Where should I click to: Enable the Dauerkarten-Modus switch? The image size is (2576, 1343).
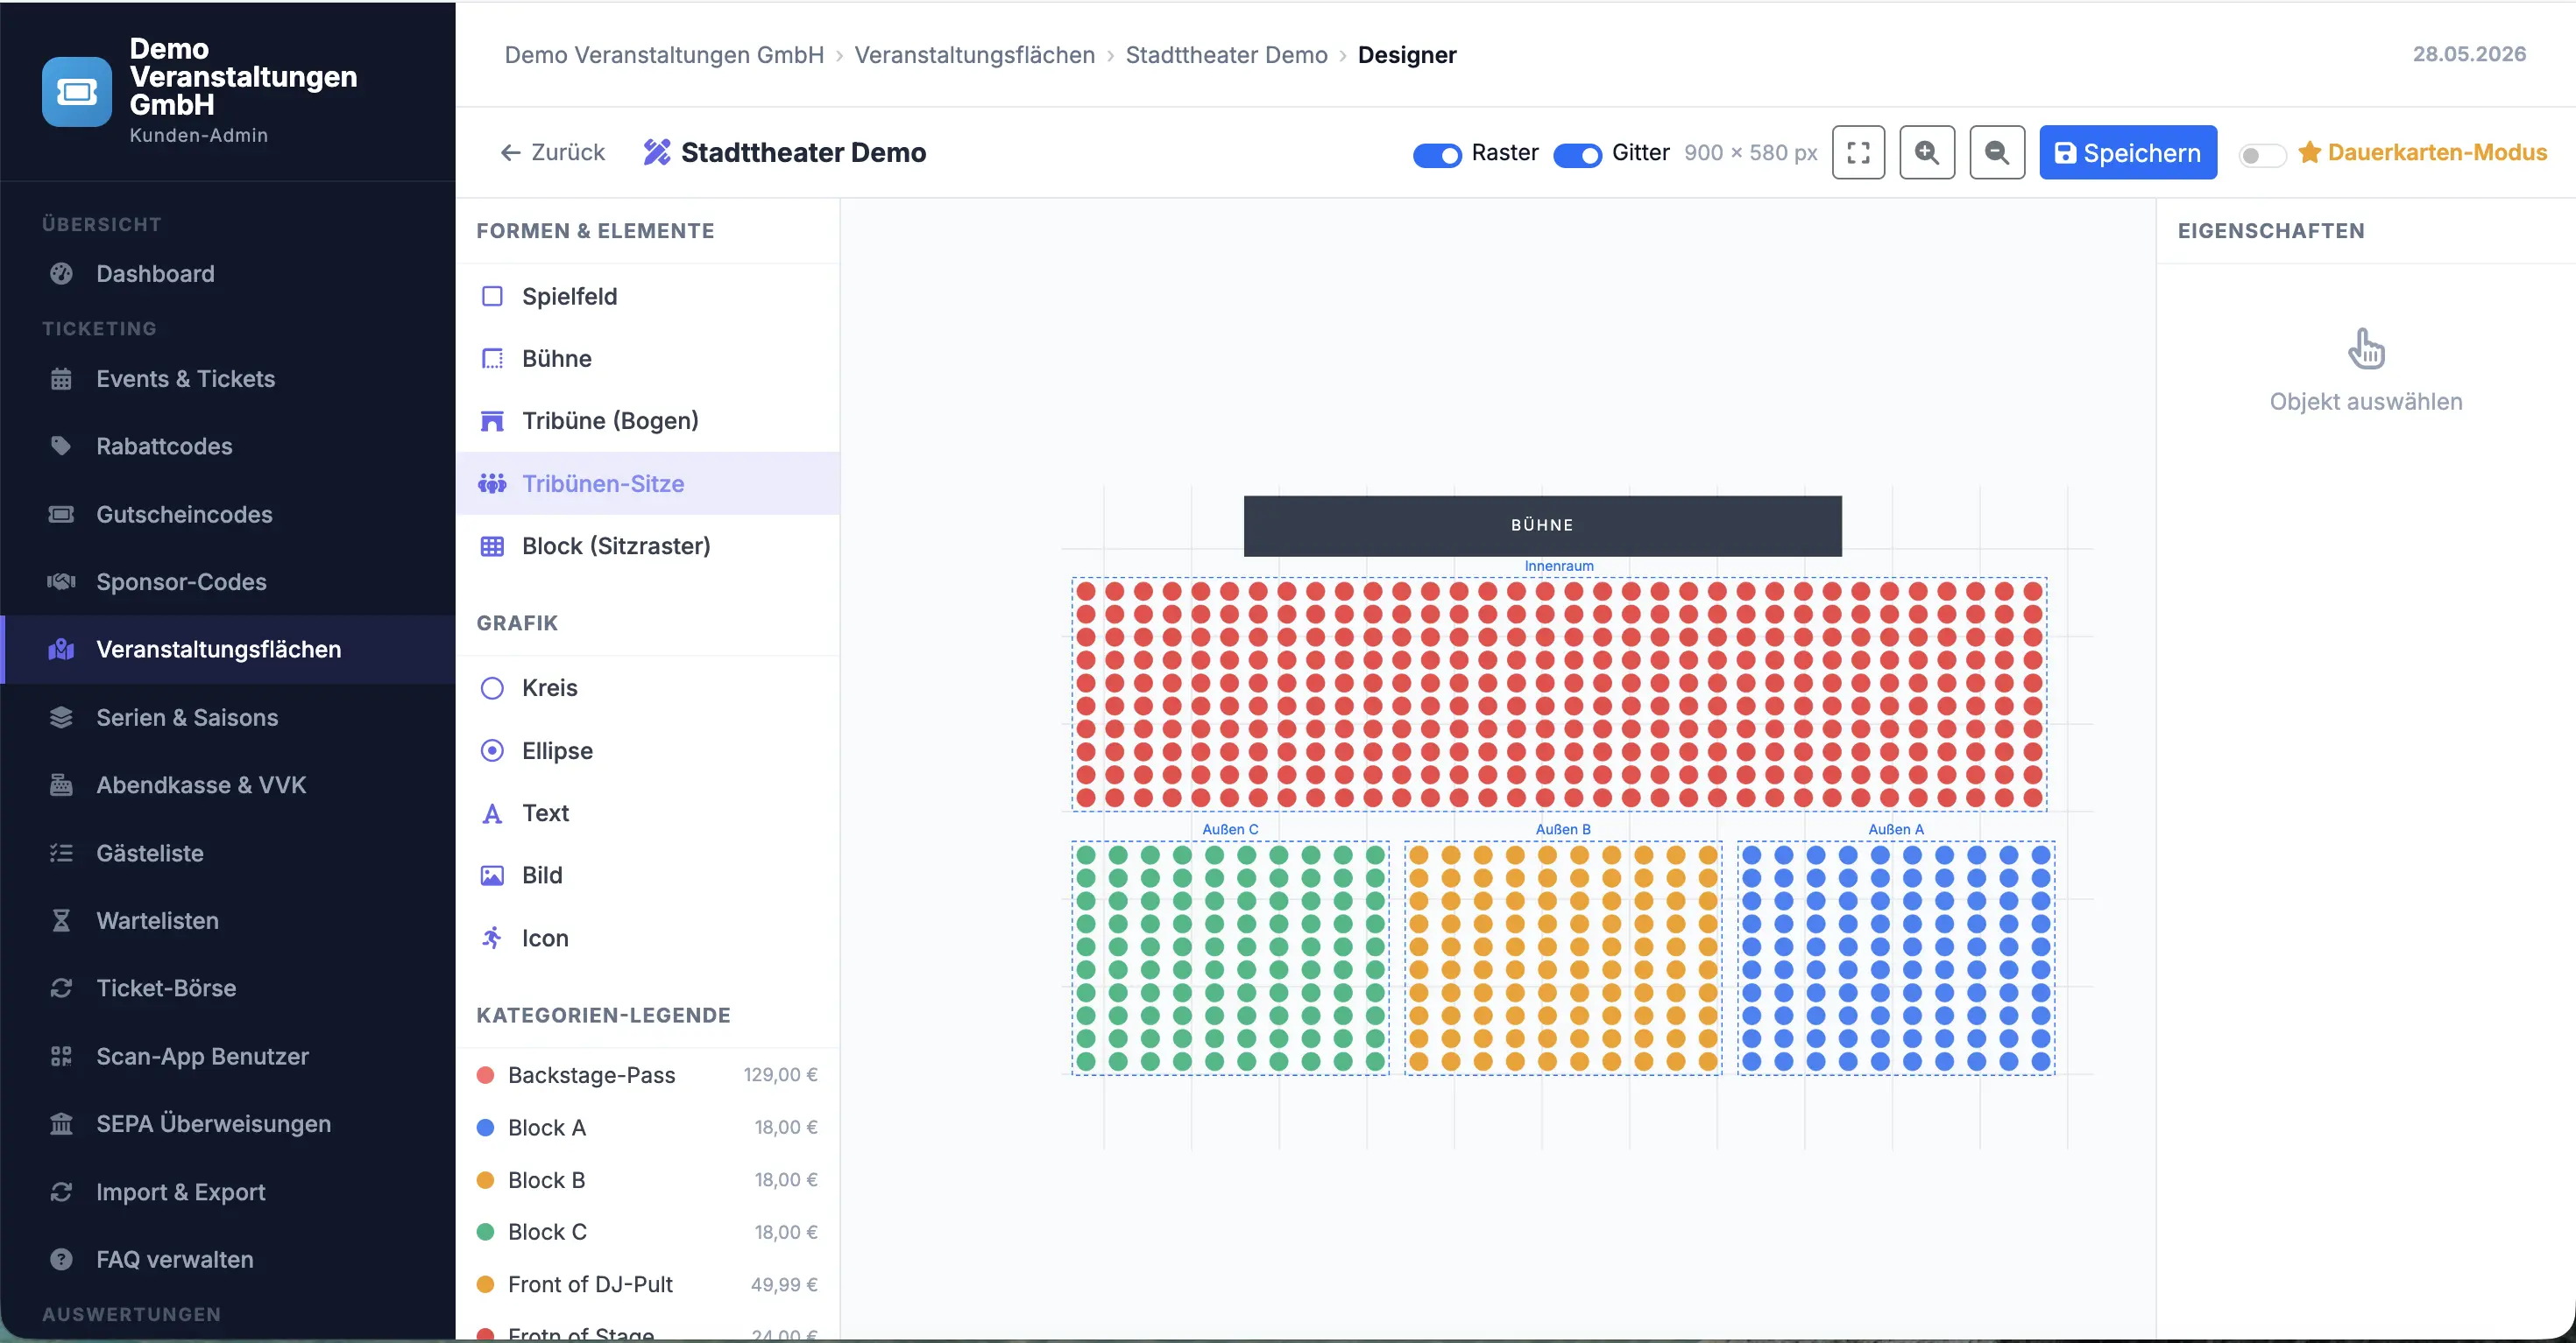pyautogui.click(x=2261, y=155)
